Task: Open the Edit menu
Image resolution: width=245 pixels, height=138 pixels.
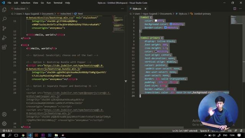Action: [16, 3]
